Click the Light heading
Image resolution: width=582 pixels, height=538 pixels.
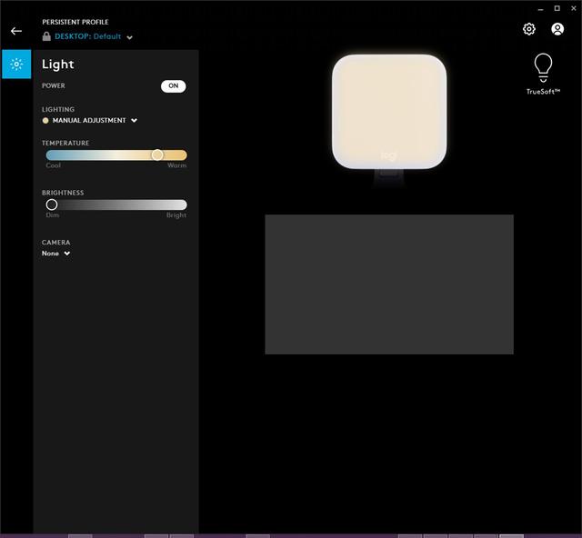click(x=58, y=65)
